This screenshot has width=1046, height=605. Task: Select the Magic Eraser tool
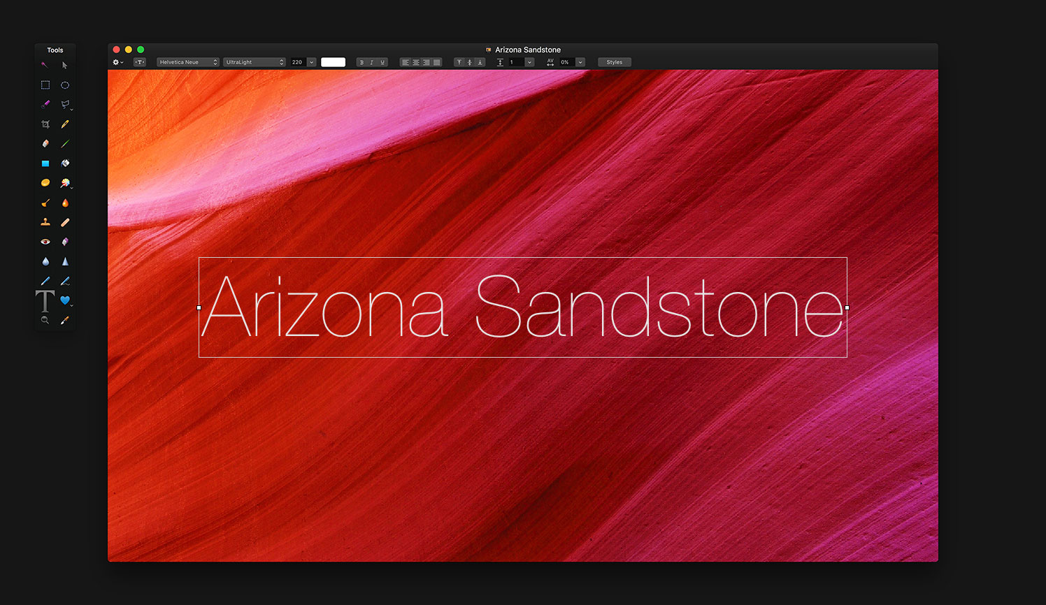tap(65, 242)
